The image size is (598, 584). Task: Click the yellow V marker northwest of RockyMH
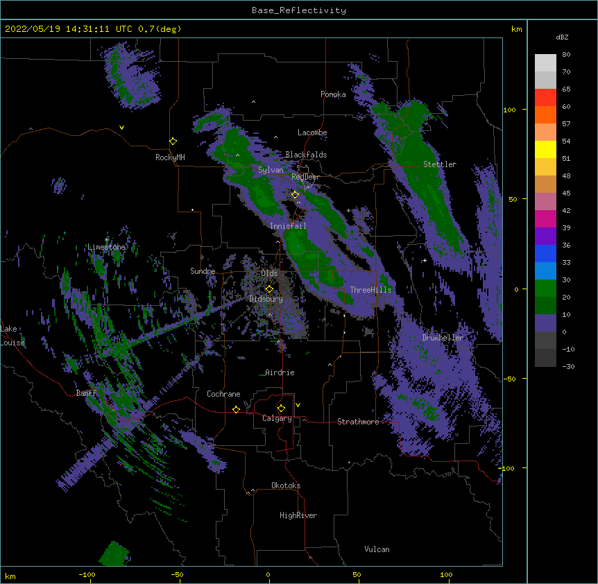121,128
